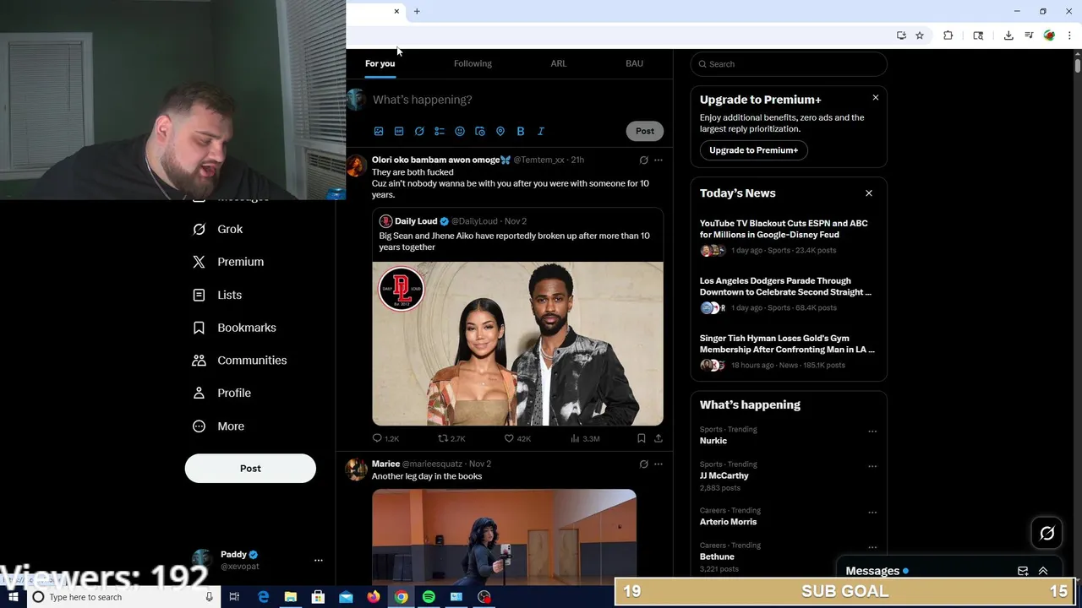
Task: Toggle italic formatting in composer
Action: pos(541,131)
